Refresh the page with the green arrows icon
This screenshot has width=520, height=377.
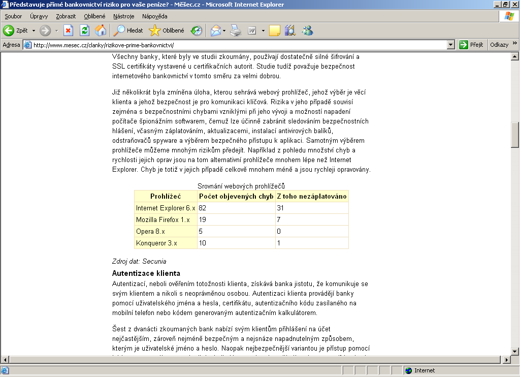[85, 30]
